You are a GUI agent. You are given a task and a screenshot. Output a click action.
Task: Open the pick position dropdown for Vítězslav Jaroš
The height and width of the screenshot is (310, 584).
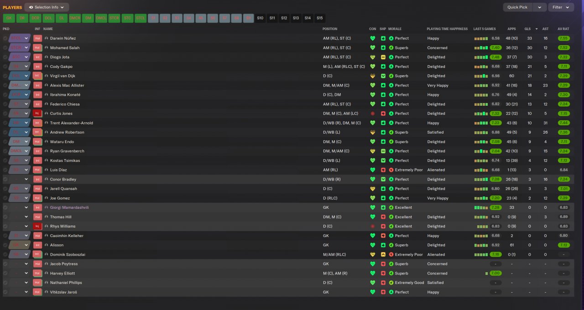26,292
